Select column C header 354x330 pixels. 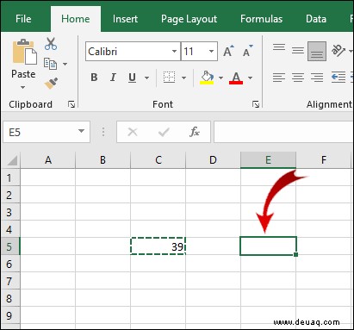pos(158,160)
